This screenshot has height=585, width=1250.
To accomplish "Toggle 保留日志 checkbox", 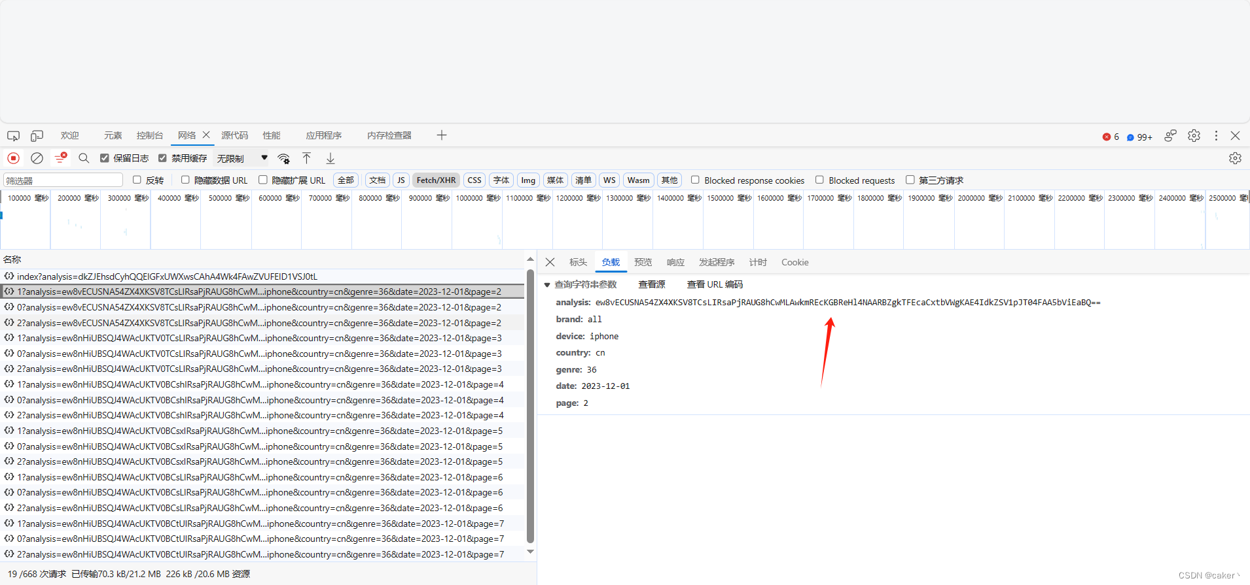I will [104, 158].
